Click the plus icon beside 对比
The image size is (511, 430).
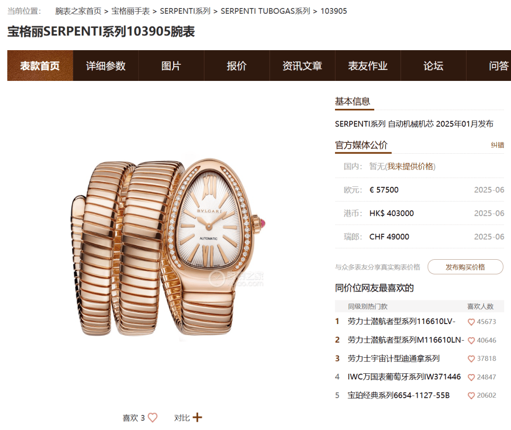(x=197, y=417)
